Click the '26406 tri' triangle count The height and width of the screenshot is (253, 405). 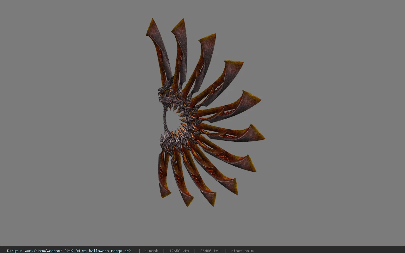(210, 251)
